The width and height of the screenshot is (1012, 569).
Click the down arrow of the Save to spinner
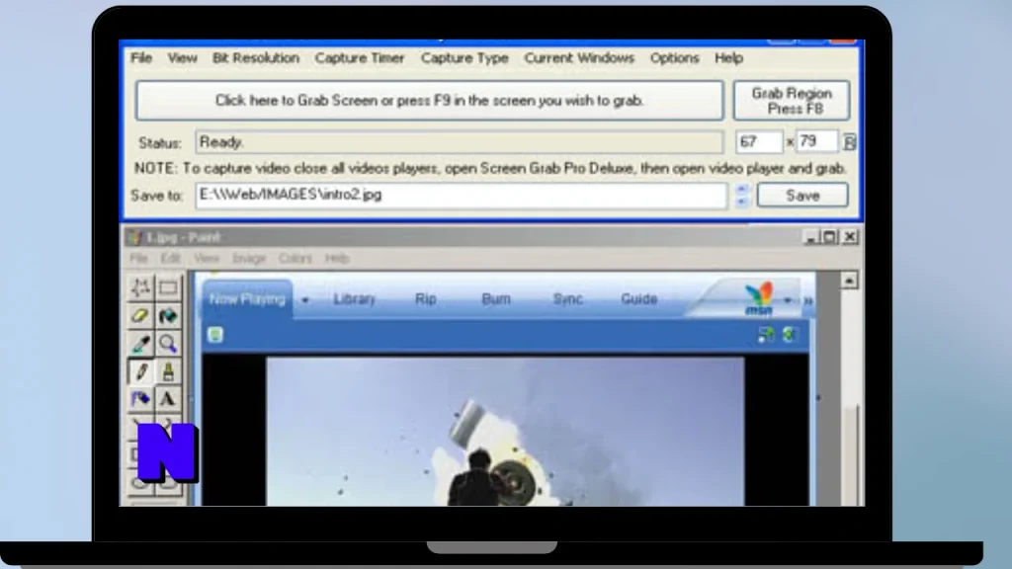click(x=741, y=202)
